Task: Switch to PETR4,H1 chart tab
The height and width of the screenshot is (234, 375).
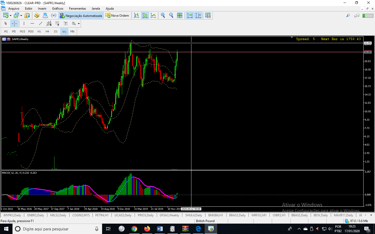Action: (102, 215)
